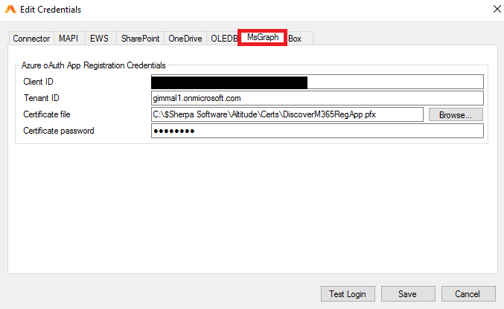504x309 pixels.
Task: Focus the Tenant ID text box
Action: [317, 98]
